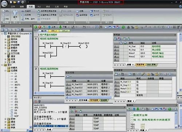Expand the 时钟 instruction folder
The width and height of the screenshot is (182, 132).
coord(5,119)
